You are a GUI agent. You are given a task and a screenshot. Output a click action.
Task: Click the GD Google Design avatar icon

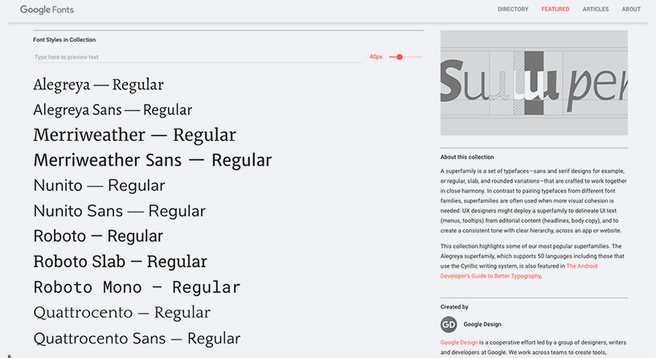[449, 324]
